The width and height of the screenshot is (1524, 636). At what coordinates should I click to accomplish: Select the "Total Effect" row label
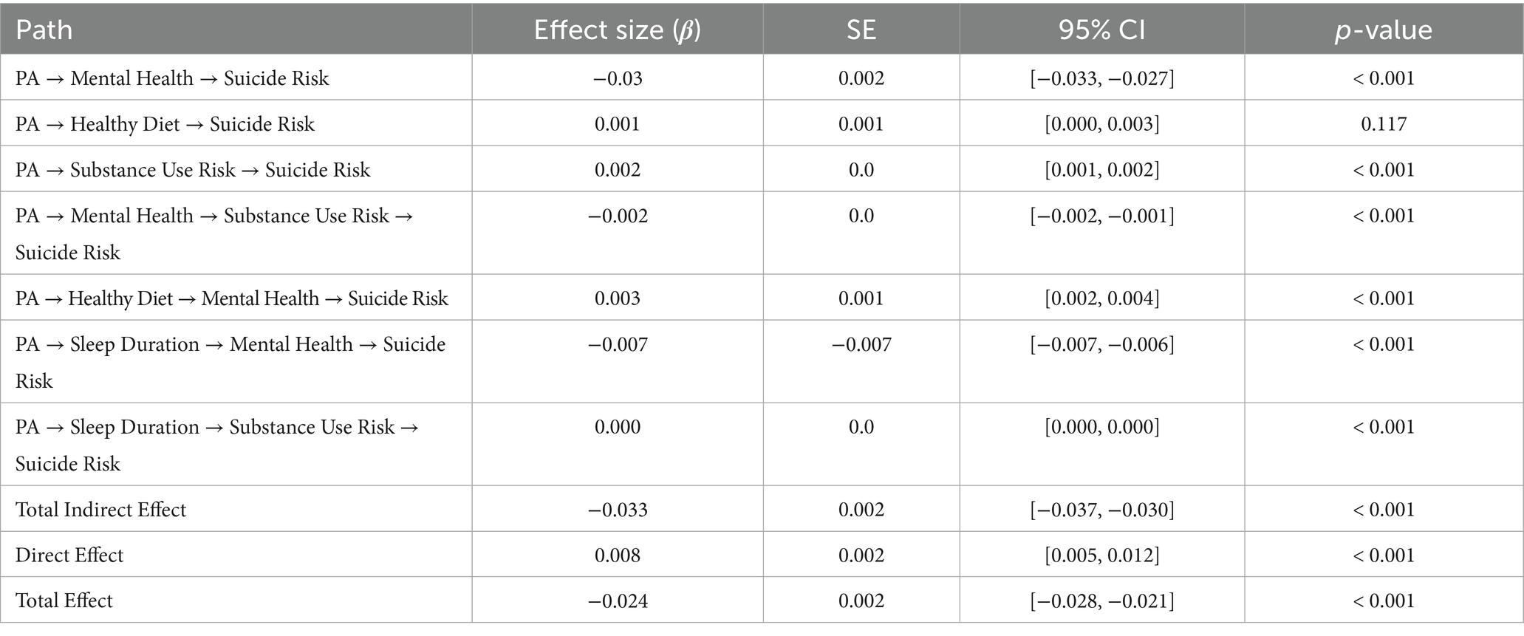64,601
